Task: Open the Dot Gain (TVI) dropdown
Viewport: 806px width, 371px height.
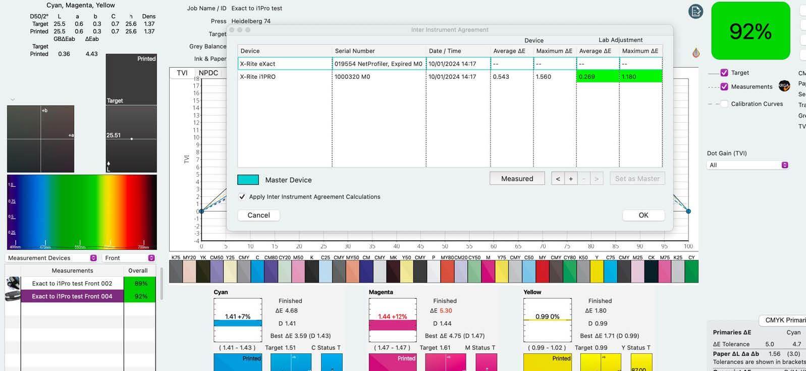Action: [747, 165]
